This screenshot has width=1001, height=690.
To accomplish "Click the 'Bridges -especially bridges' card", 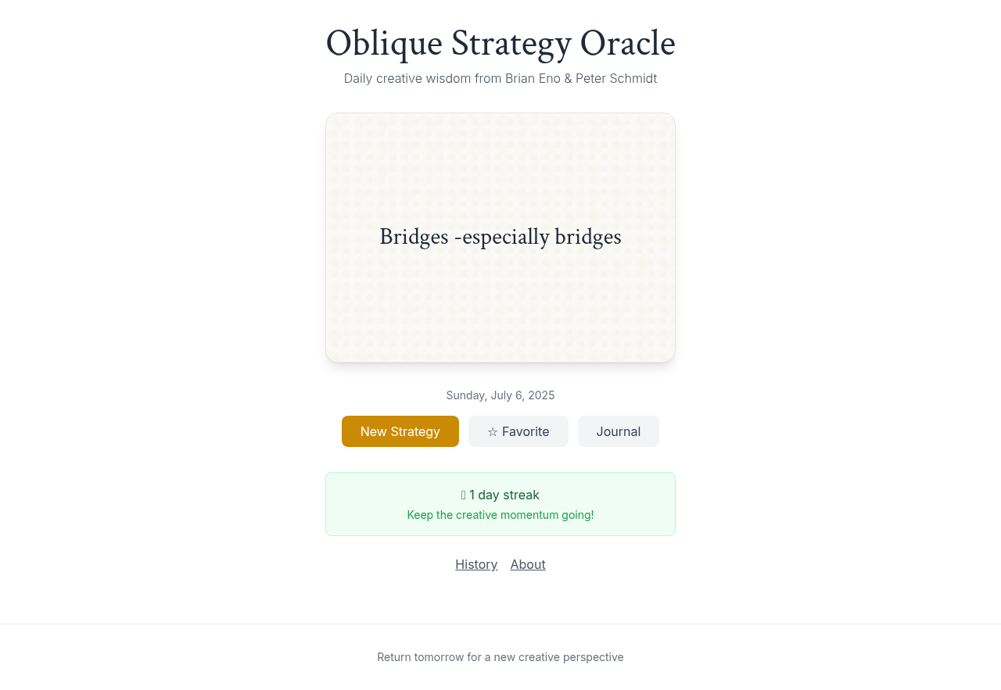I will coord(500,238).
